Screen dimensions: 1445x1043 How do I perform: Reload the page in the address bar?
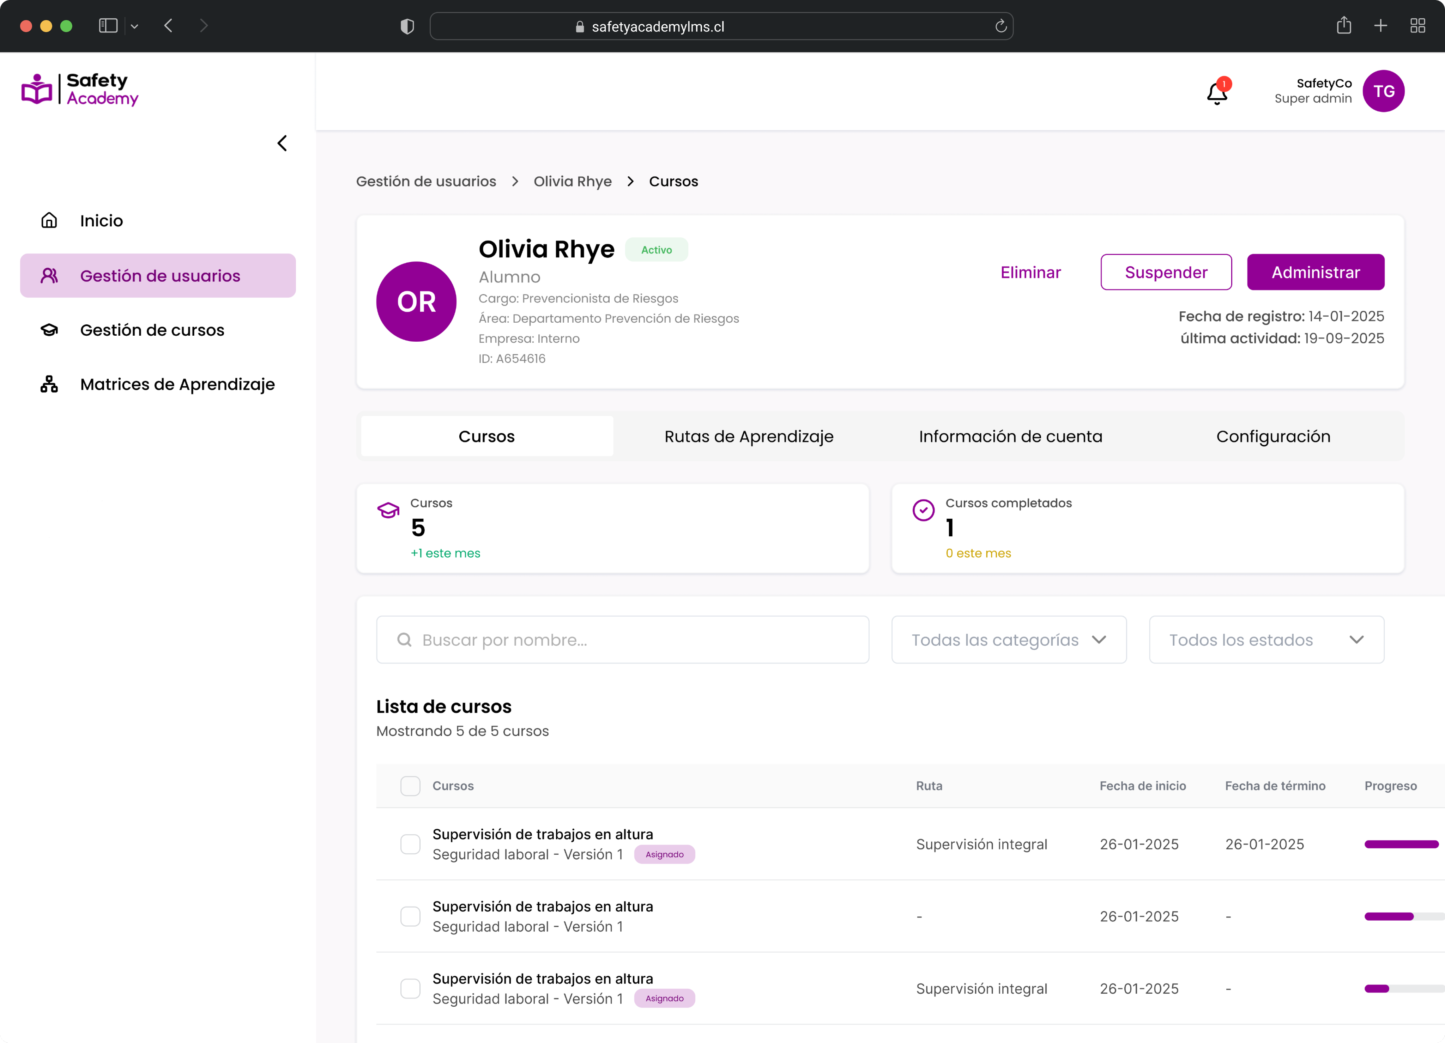[x=1000, y=26]
